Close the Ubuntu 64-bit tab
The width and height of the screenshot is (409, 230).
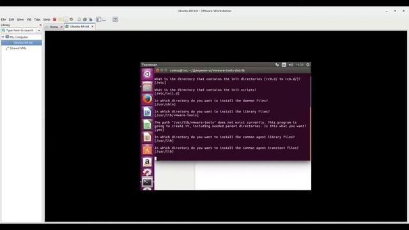pos(92,27)
